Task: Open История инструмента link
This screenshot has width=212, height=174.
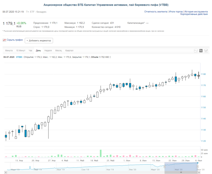Action: tap(196, 12)
